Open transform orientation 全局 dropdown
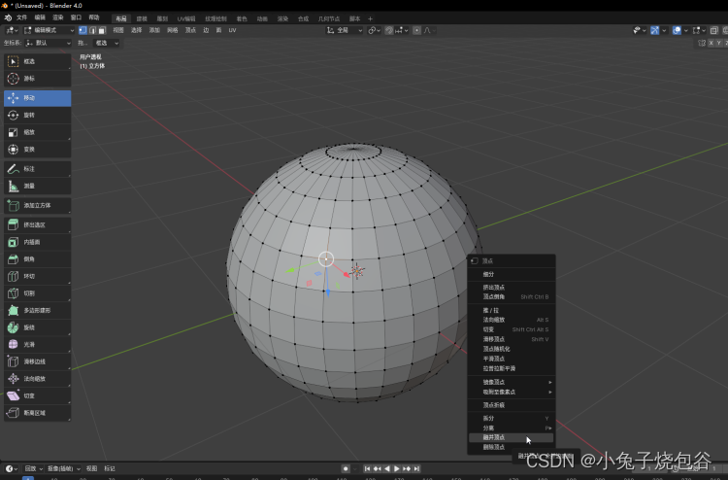 click(x=345, y=30)
